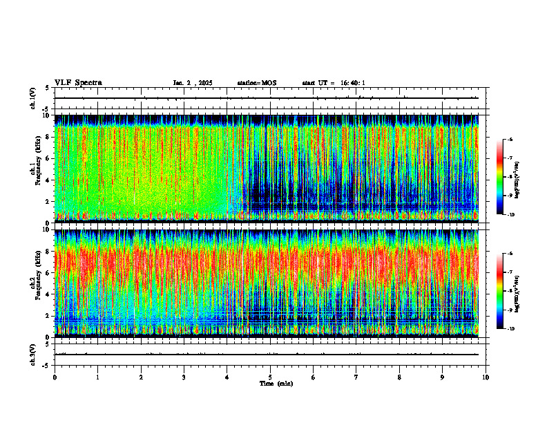Select "-8" on the ch.1 color bar
Viewport: 547px width, 423px height.
pos(510,177)
